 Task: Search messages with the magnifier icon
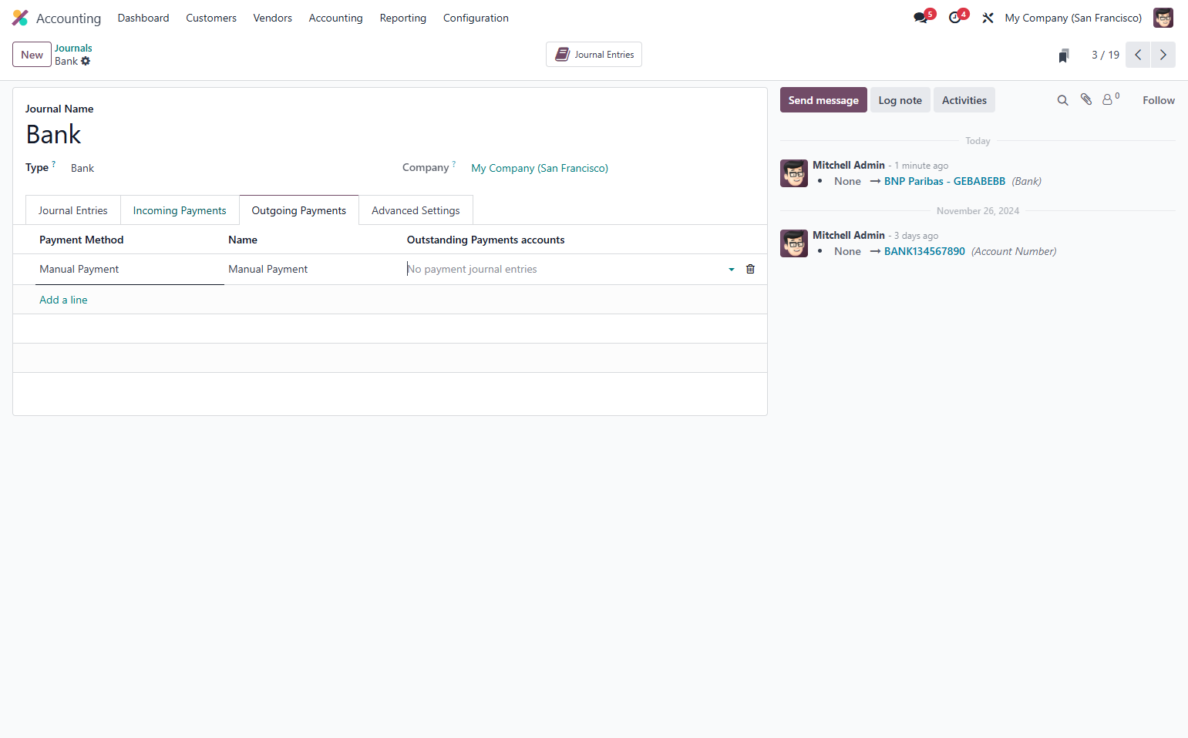pyautogui.click(x=1062, y=100)
